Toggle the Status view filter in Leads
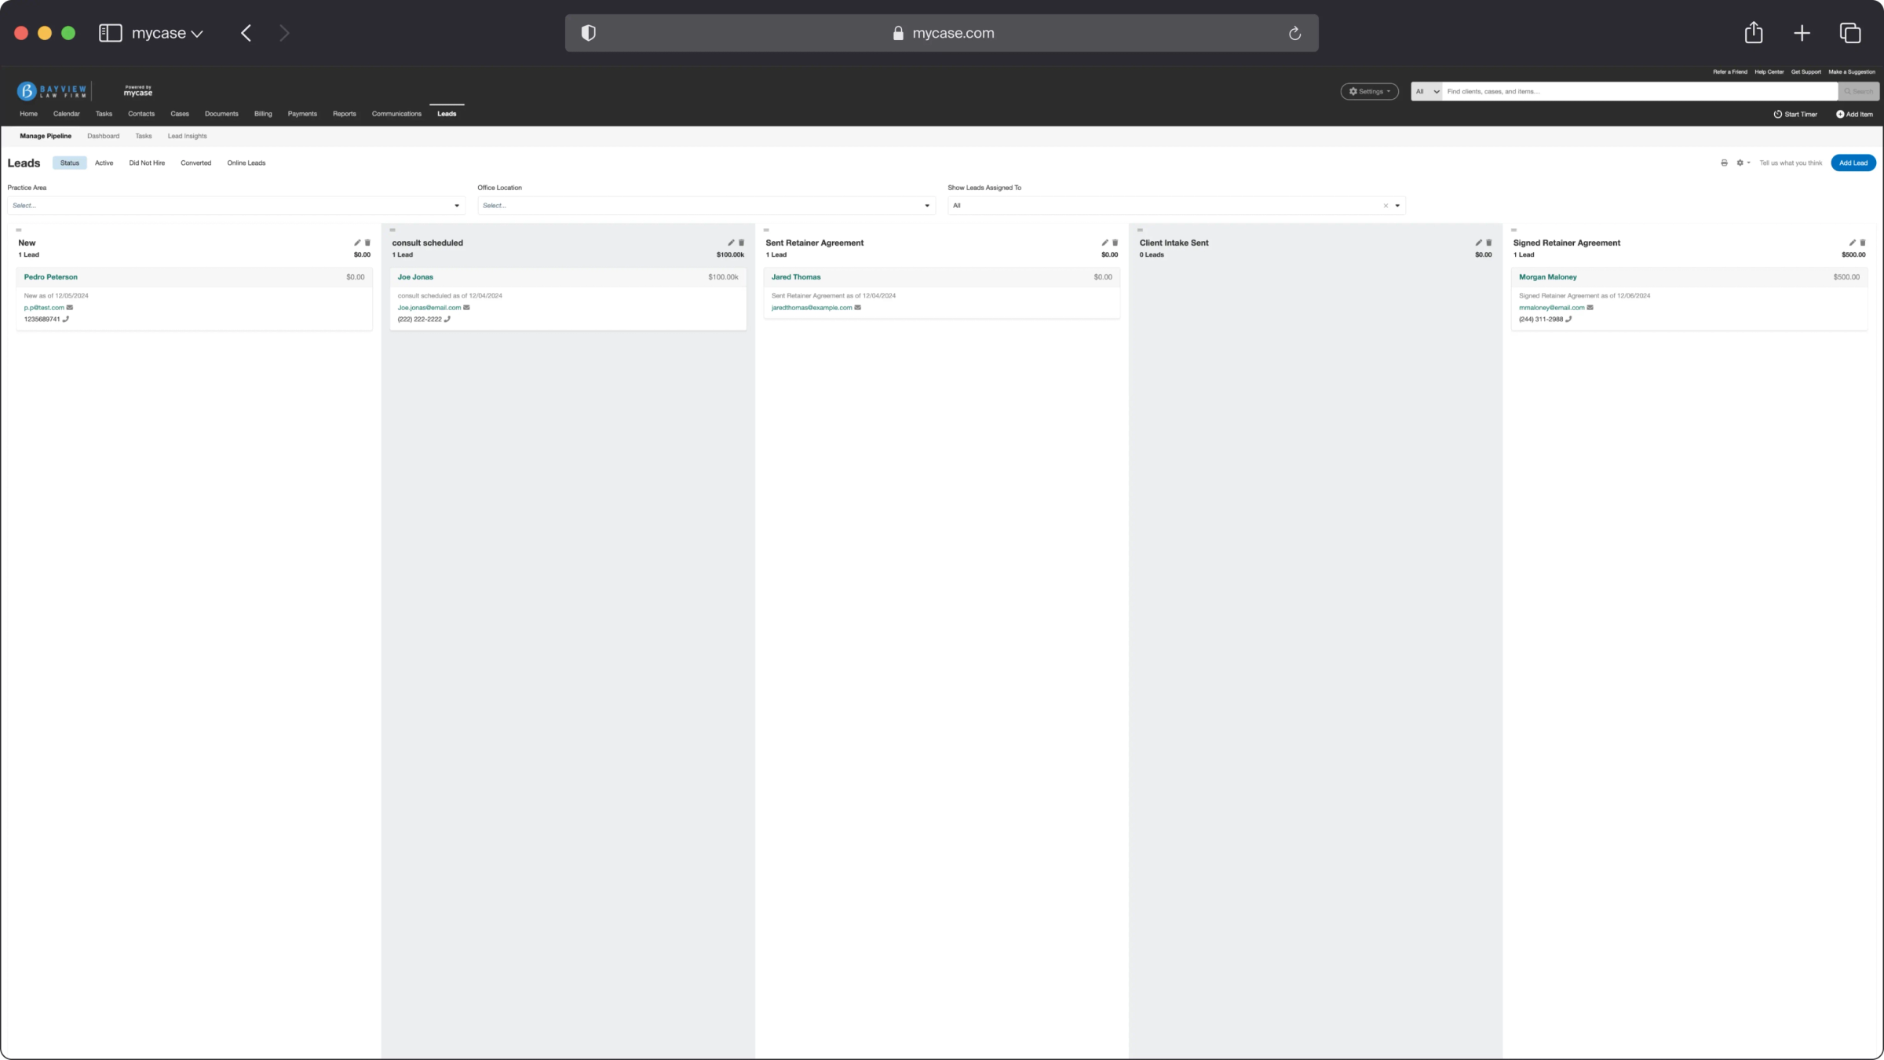Viewport: 1884px width, 1060px height. click(69, 163)
